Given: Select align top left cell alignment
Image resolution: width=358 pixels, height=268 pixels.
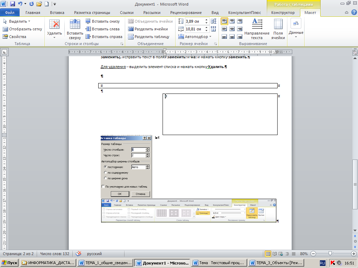Looking at the screenshot, I should coord(224,21).
